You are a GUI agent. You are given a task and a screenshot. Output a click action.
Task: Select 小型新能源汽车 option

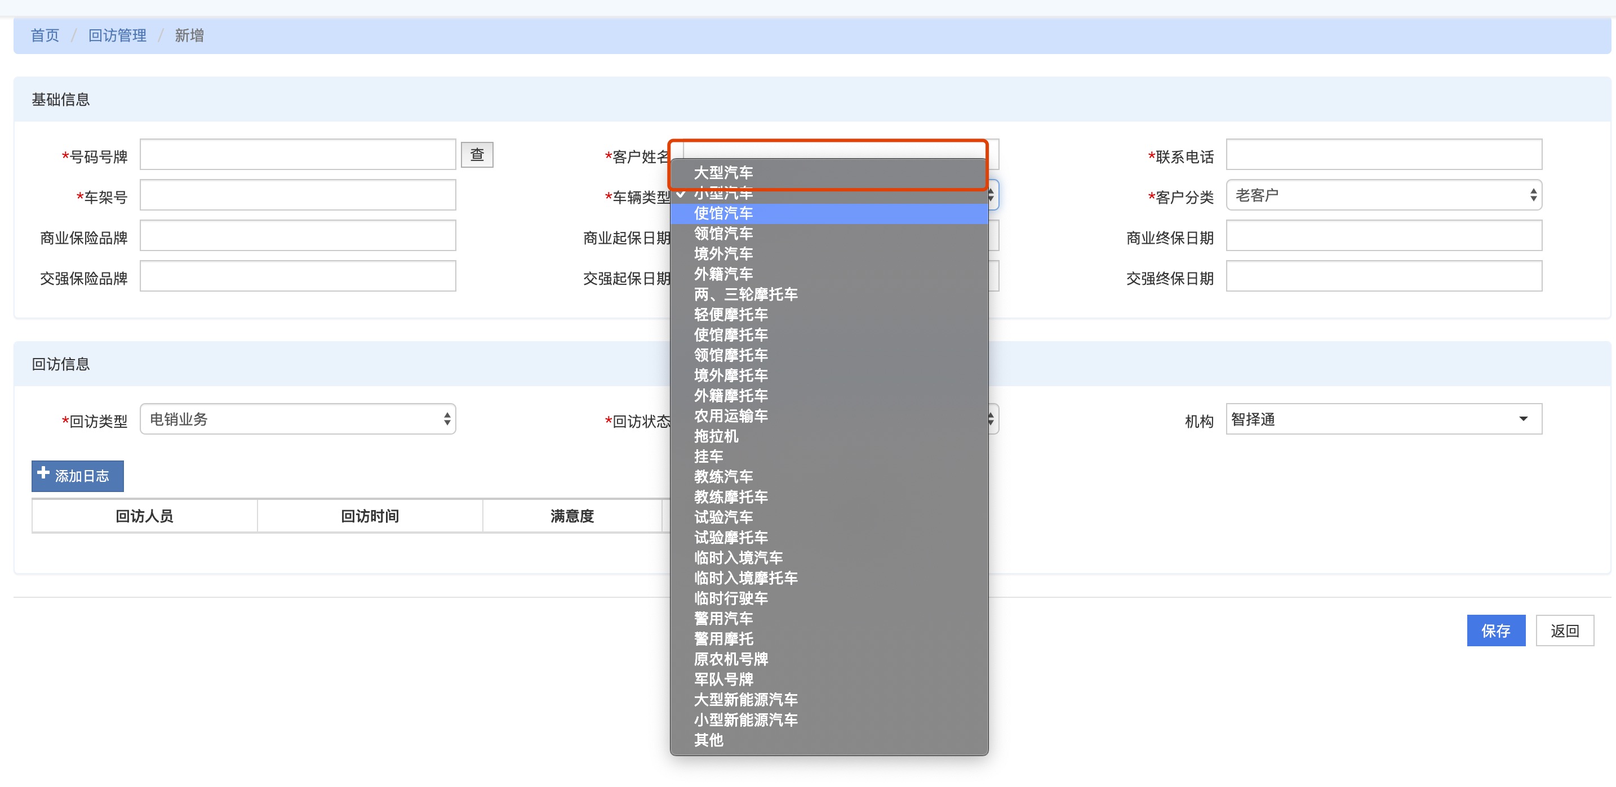click(x=745, y=720)
